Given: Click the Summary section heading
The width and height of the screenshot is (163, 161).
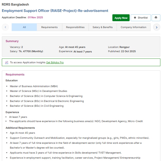Looking at the screenshot, I should [12, 41].
